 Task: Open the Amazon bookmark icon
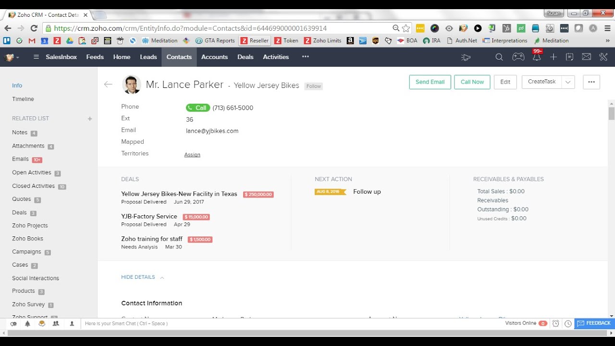point(350,41)
